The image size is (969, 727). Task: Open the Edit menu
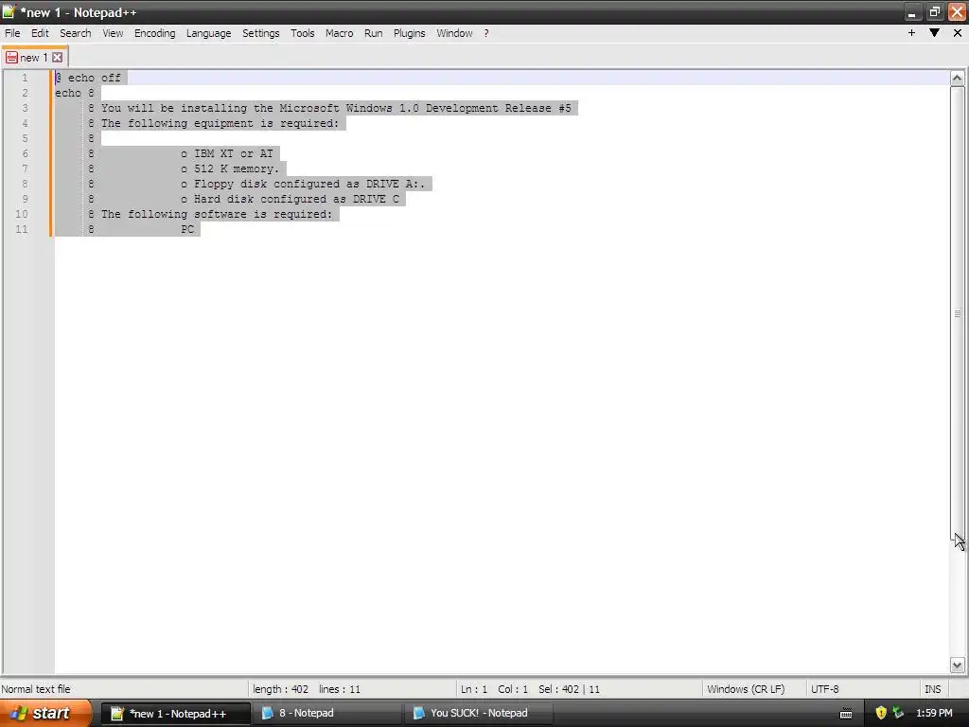(x=40, y=33)
